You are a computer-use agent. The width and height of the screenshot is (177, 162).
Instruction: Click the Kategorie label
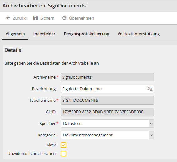pos(47,135)
